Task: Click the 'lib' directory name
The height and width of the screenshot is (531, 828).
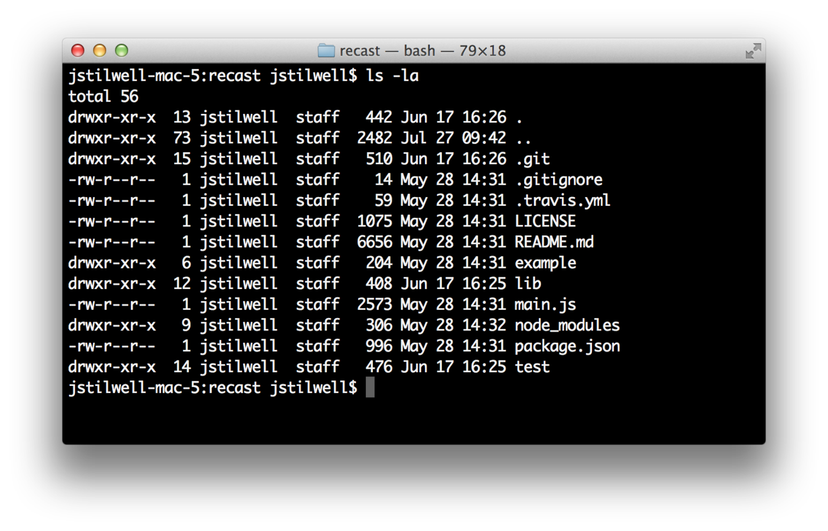Action: click(528, 284)
